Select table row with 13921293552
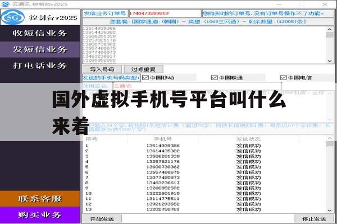 [204, 204]
